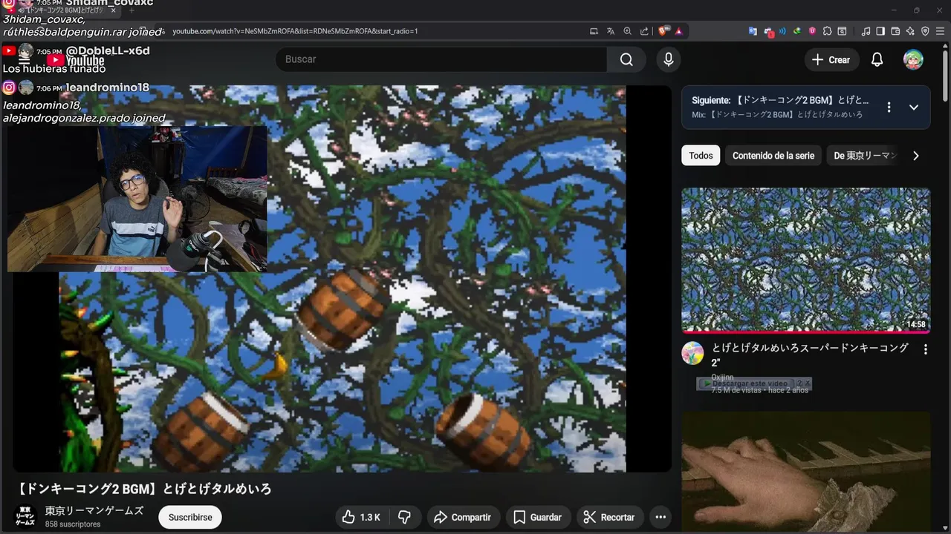Open Brave Rewards triangle icon
This screenshot has width=951, height=534.
point(679,31)
